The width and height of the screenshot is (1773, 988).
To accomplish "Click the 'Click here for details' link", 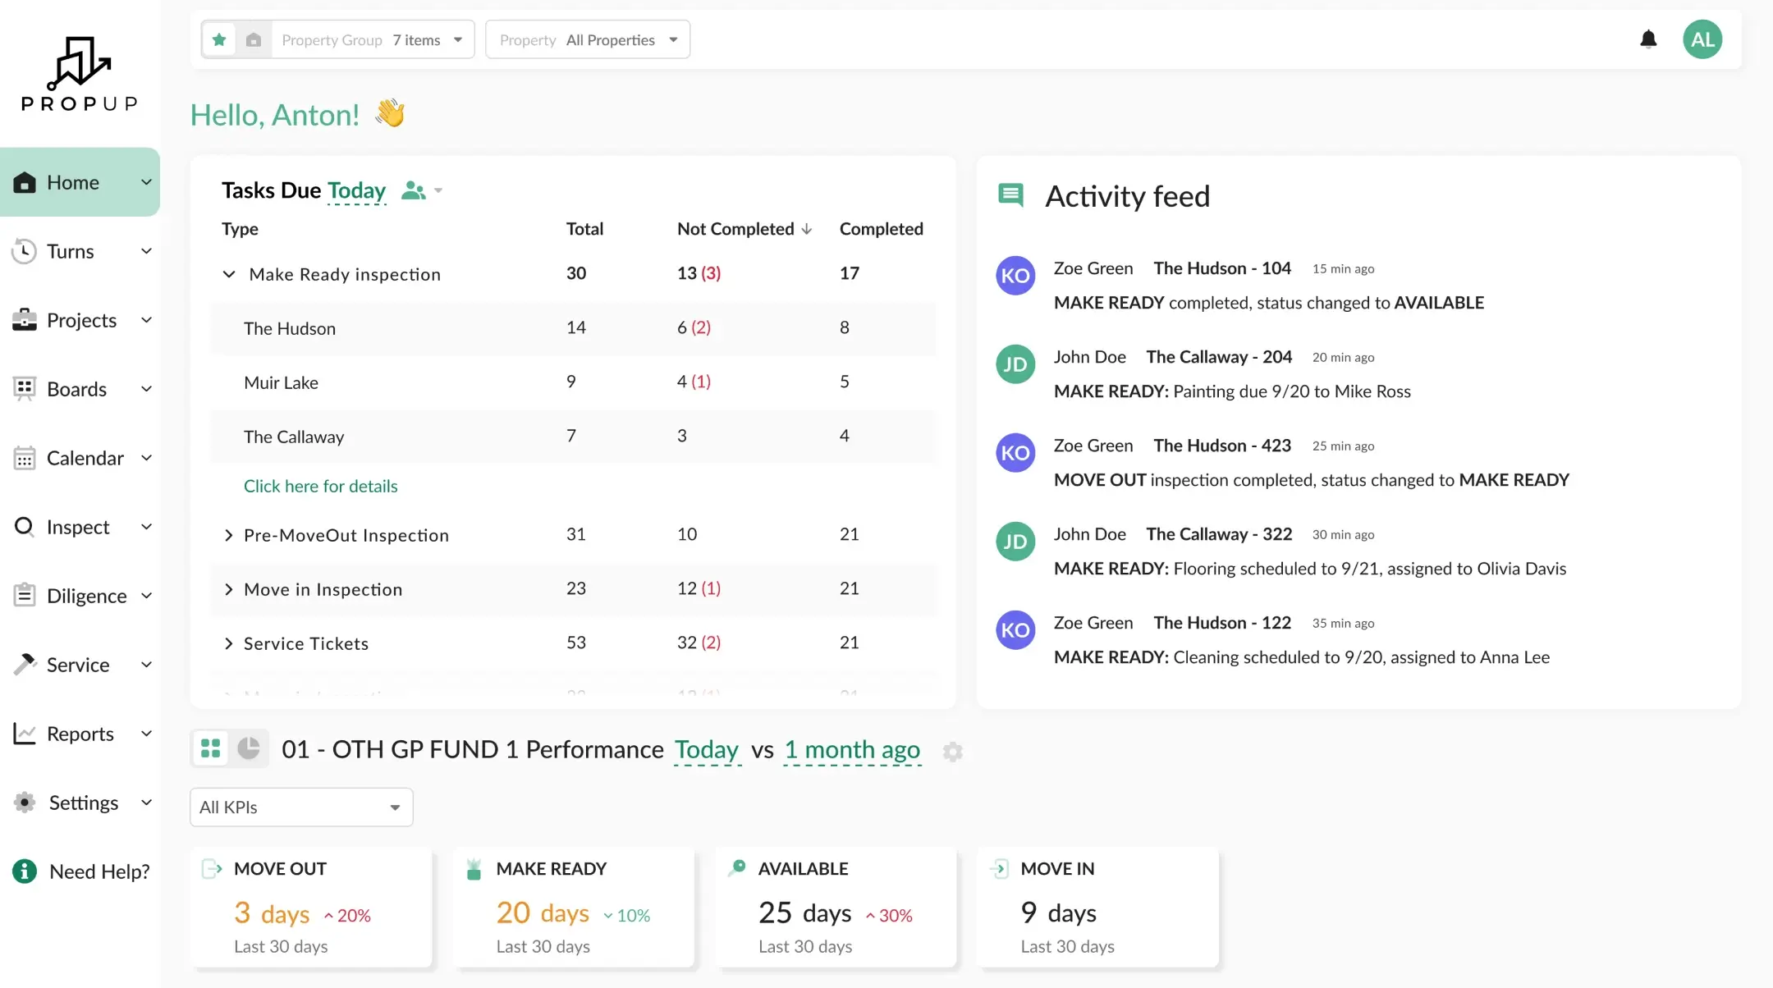I will [x=320, y=486].
